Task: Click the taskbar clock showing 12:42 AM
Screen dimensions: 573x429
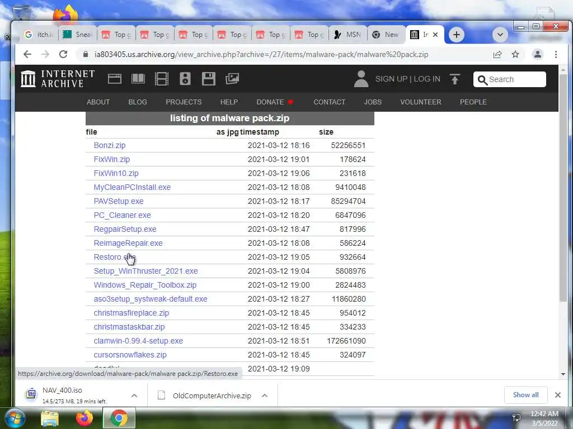Action: click(544, 418)
